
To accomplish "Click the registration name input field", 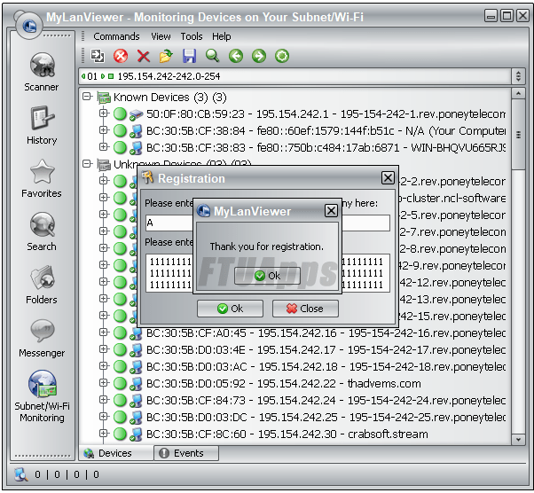I will pos(268,223).
